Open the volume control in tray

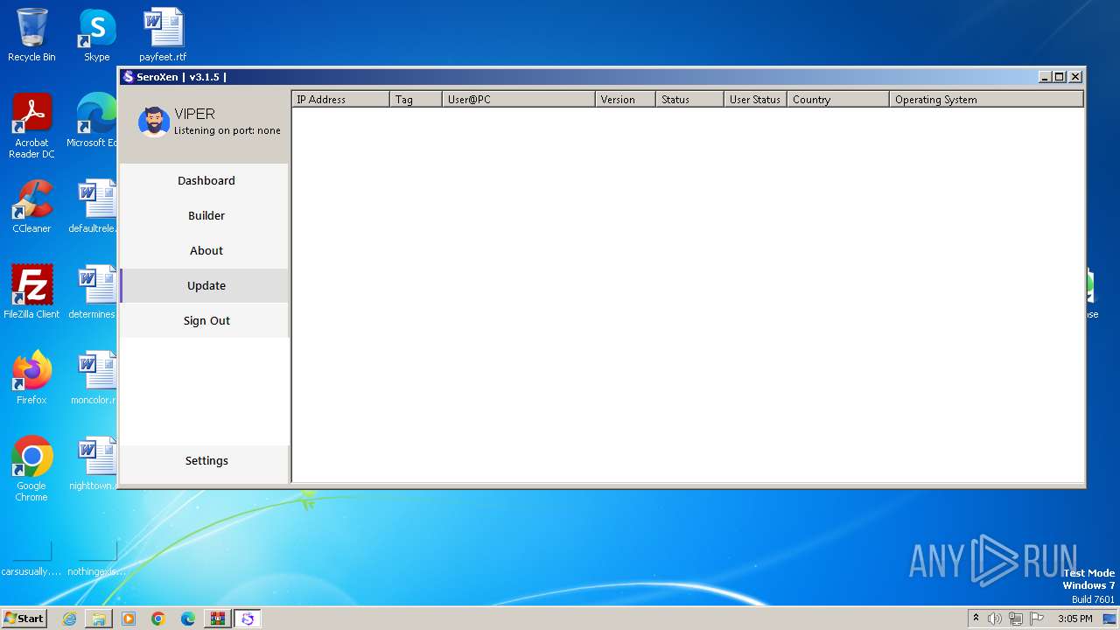995,619
